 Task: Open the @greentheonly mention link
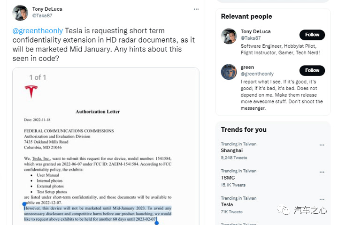click(x=38, y=30)
